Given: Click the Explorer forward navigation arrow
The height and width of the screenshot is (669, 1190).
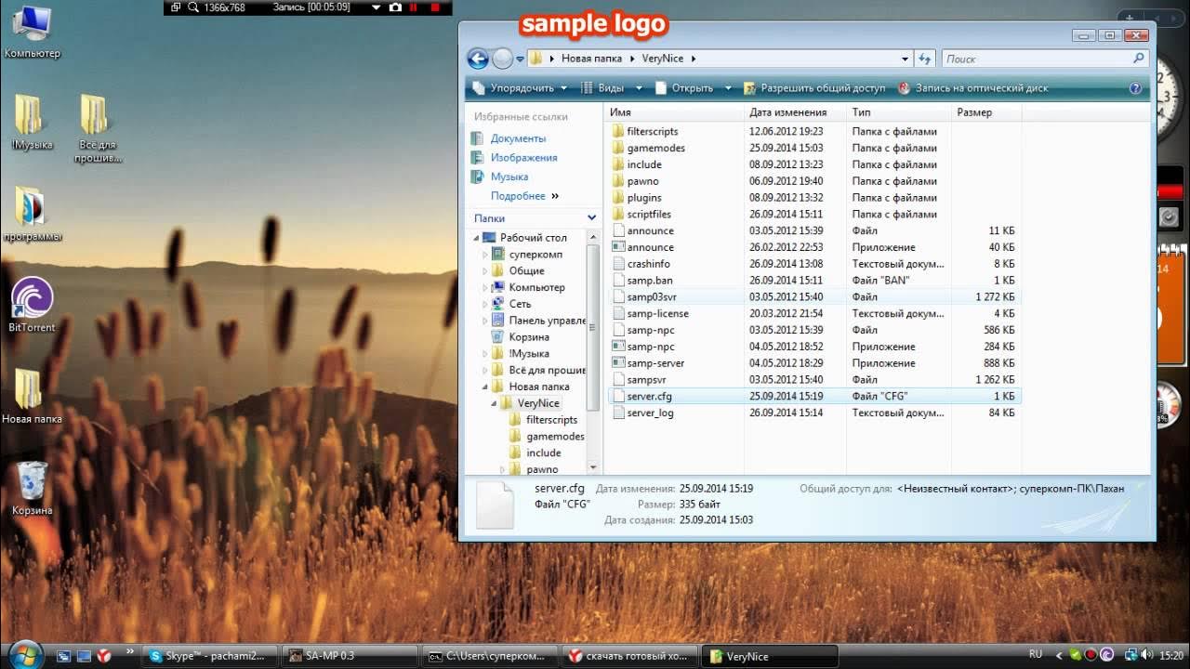Looking at the screenshot, I should point(503,59).
